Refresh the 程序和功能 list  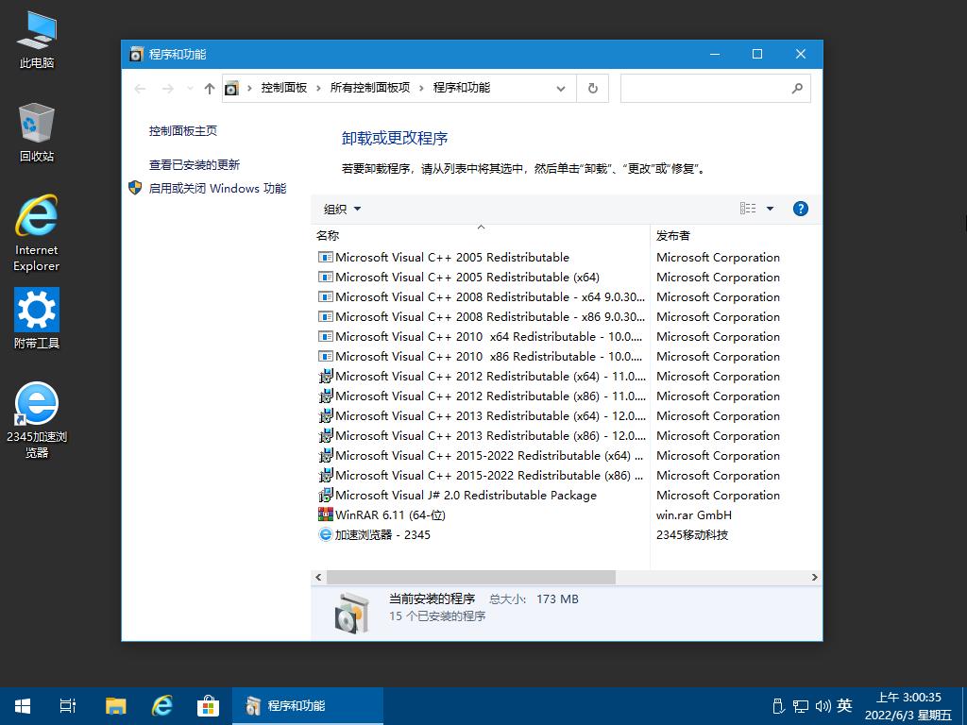(593, 88)
